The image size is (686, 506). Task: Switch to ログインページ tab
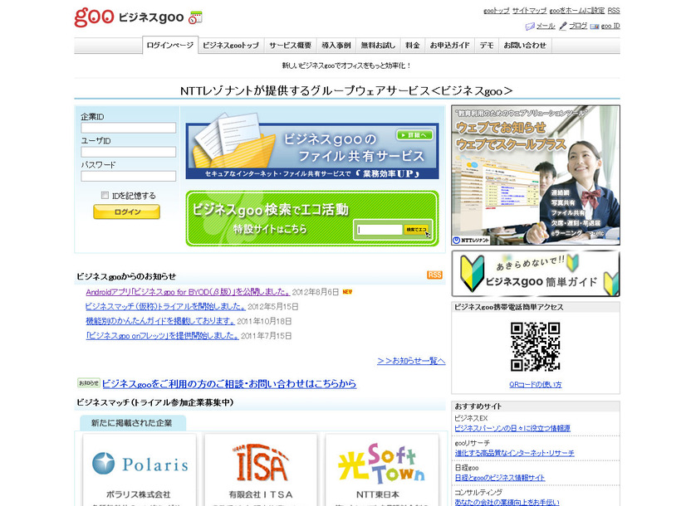170,45
